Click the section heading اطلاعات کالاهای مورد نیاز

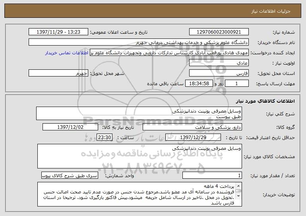(x=265, y=101)
